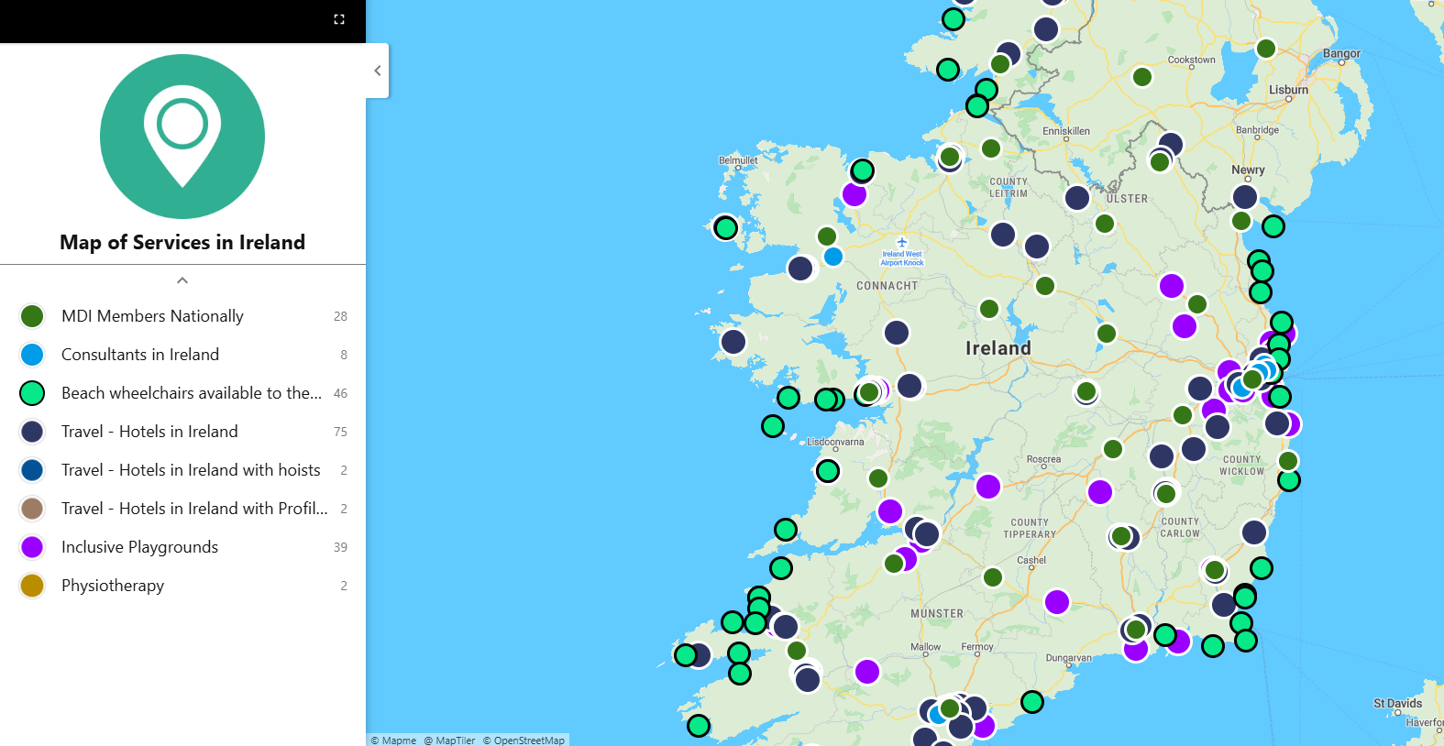Click the Ireland West Airport Knock icon
1444x746 pixels.
pos(902,243)
